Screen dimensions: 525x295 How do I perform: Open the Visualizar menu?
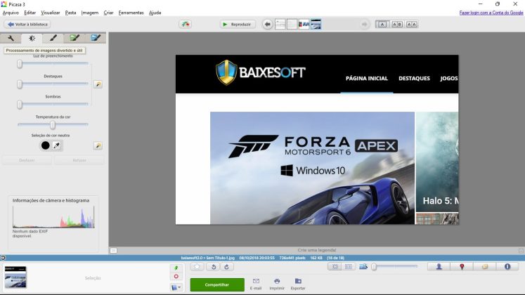coord(50,13)
